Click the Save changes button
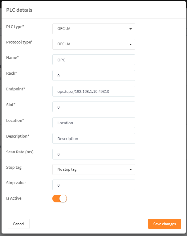 (165, 224)
